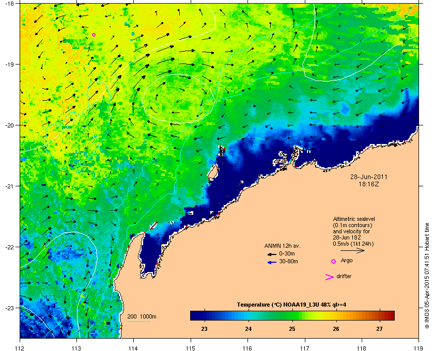Click the colorbar value 25
Viewport: 434px width, 351px height.
click(x=292, y=329)
